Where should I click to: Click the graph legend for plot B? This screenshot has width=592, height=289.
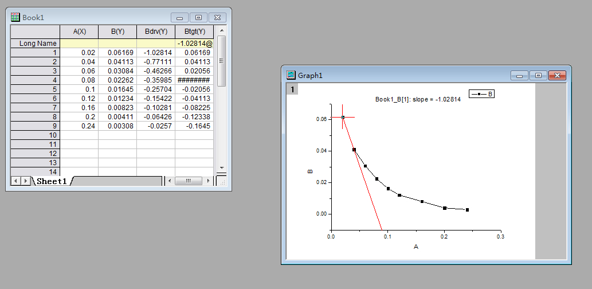[x=481, y=94]
